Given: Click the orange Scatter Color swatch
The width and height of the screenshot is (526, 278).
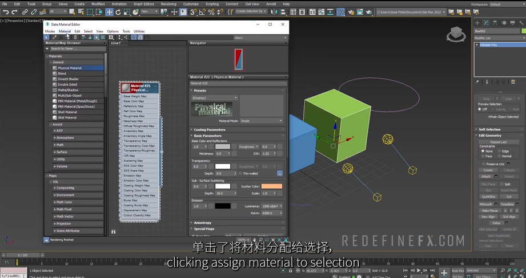Looking at the screenshot, I should pos(272,186).
